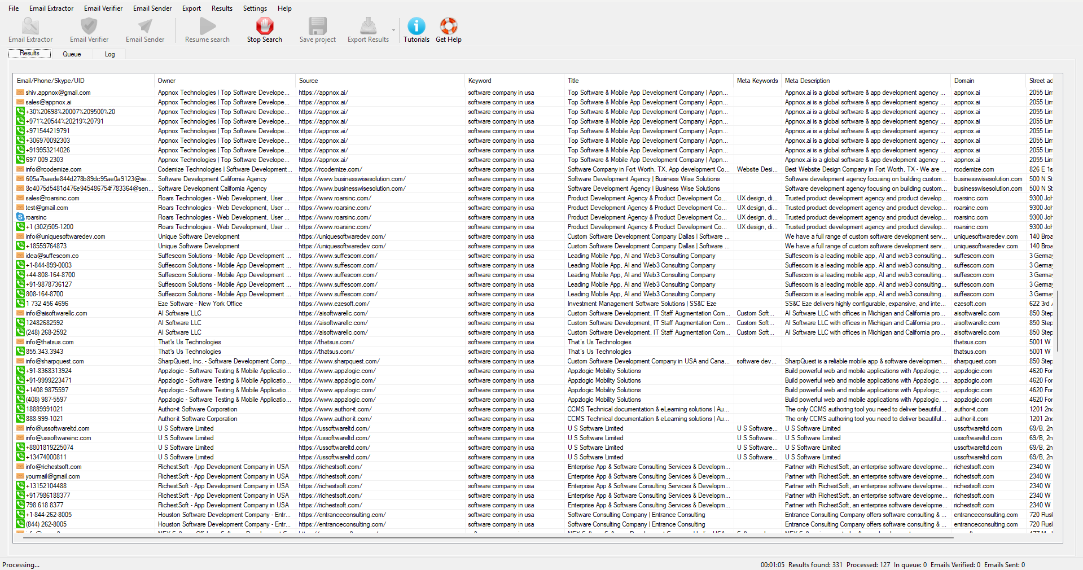1083x570 pixels.
Task: Open the Settings menu
Action: pos(255,8)
